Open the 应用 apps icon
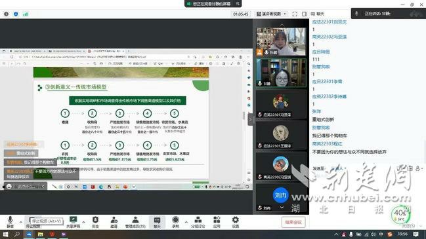The image size is (426, 239). pyautogui.click(x=217, y=222)
